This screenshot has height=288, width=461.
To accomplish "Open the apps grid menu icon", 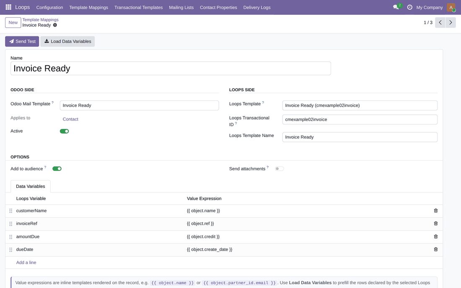I will (8, 7).
